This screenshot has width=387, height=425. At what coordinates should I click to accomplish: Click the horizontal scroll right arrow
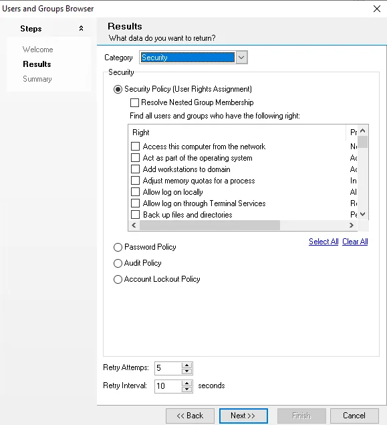352,226
